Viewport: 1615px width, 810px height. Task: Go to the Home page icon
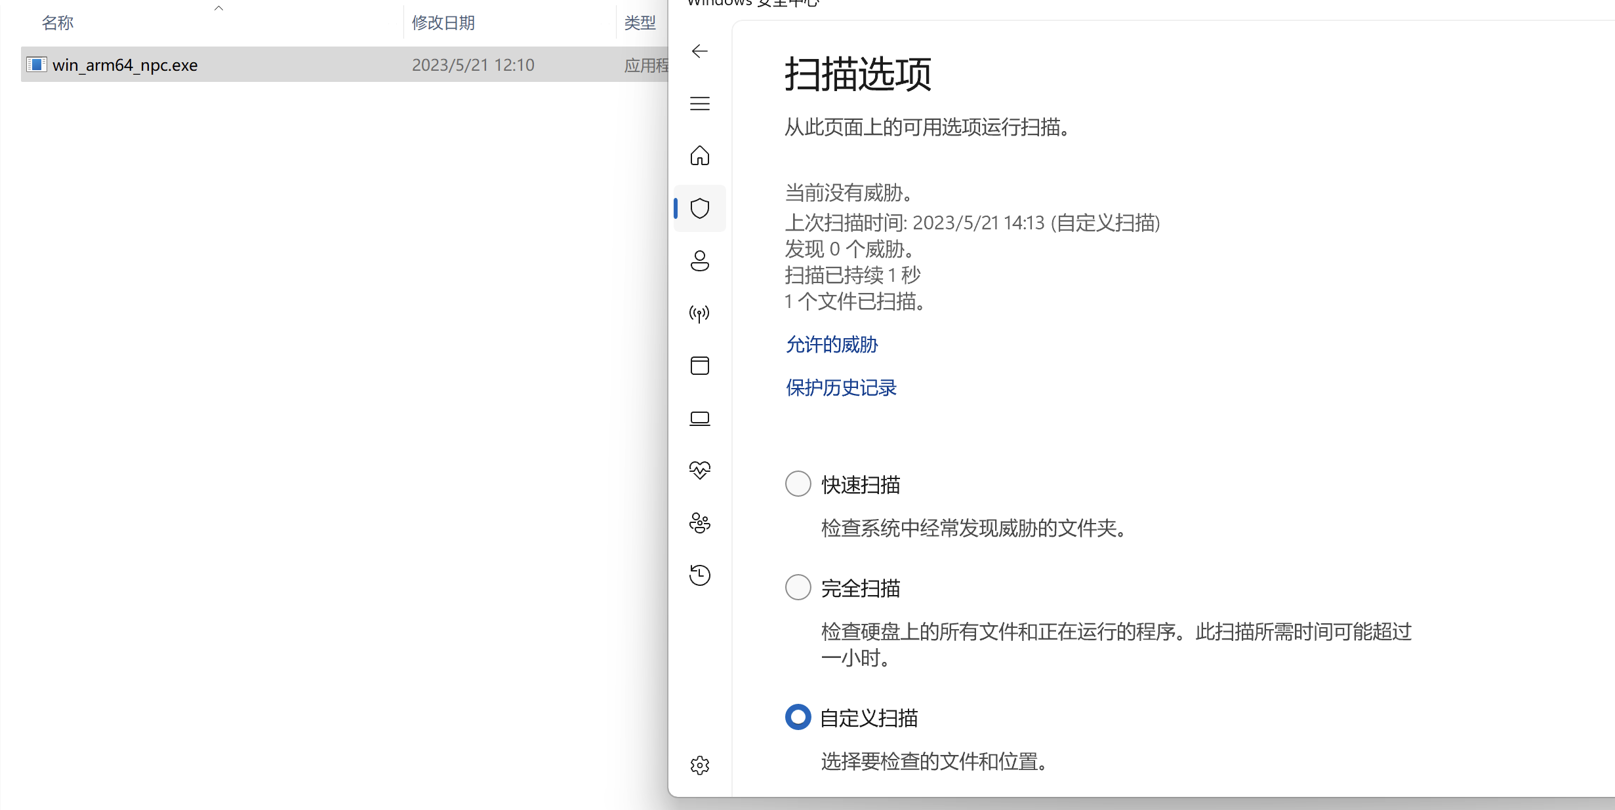[x=699, y=156]
